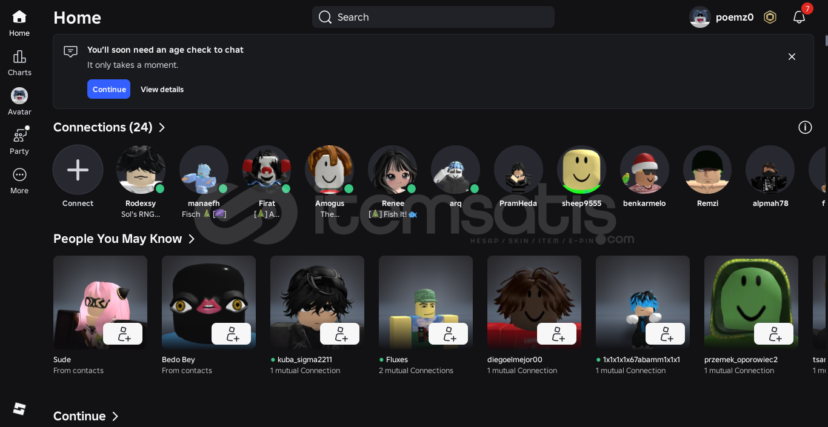Expand the Continue section chevron
The height and width of the screenshot is (427, 828).
[115, 416]
